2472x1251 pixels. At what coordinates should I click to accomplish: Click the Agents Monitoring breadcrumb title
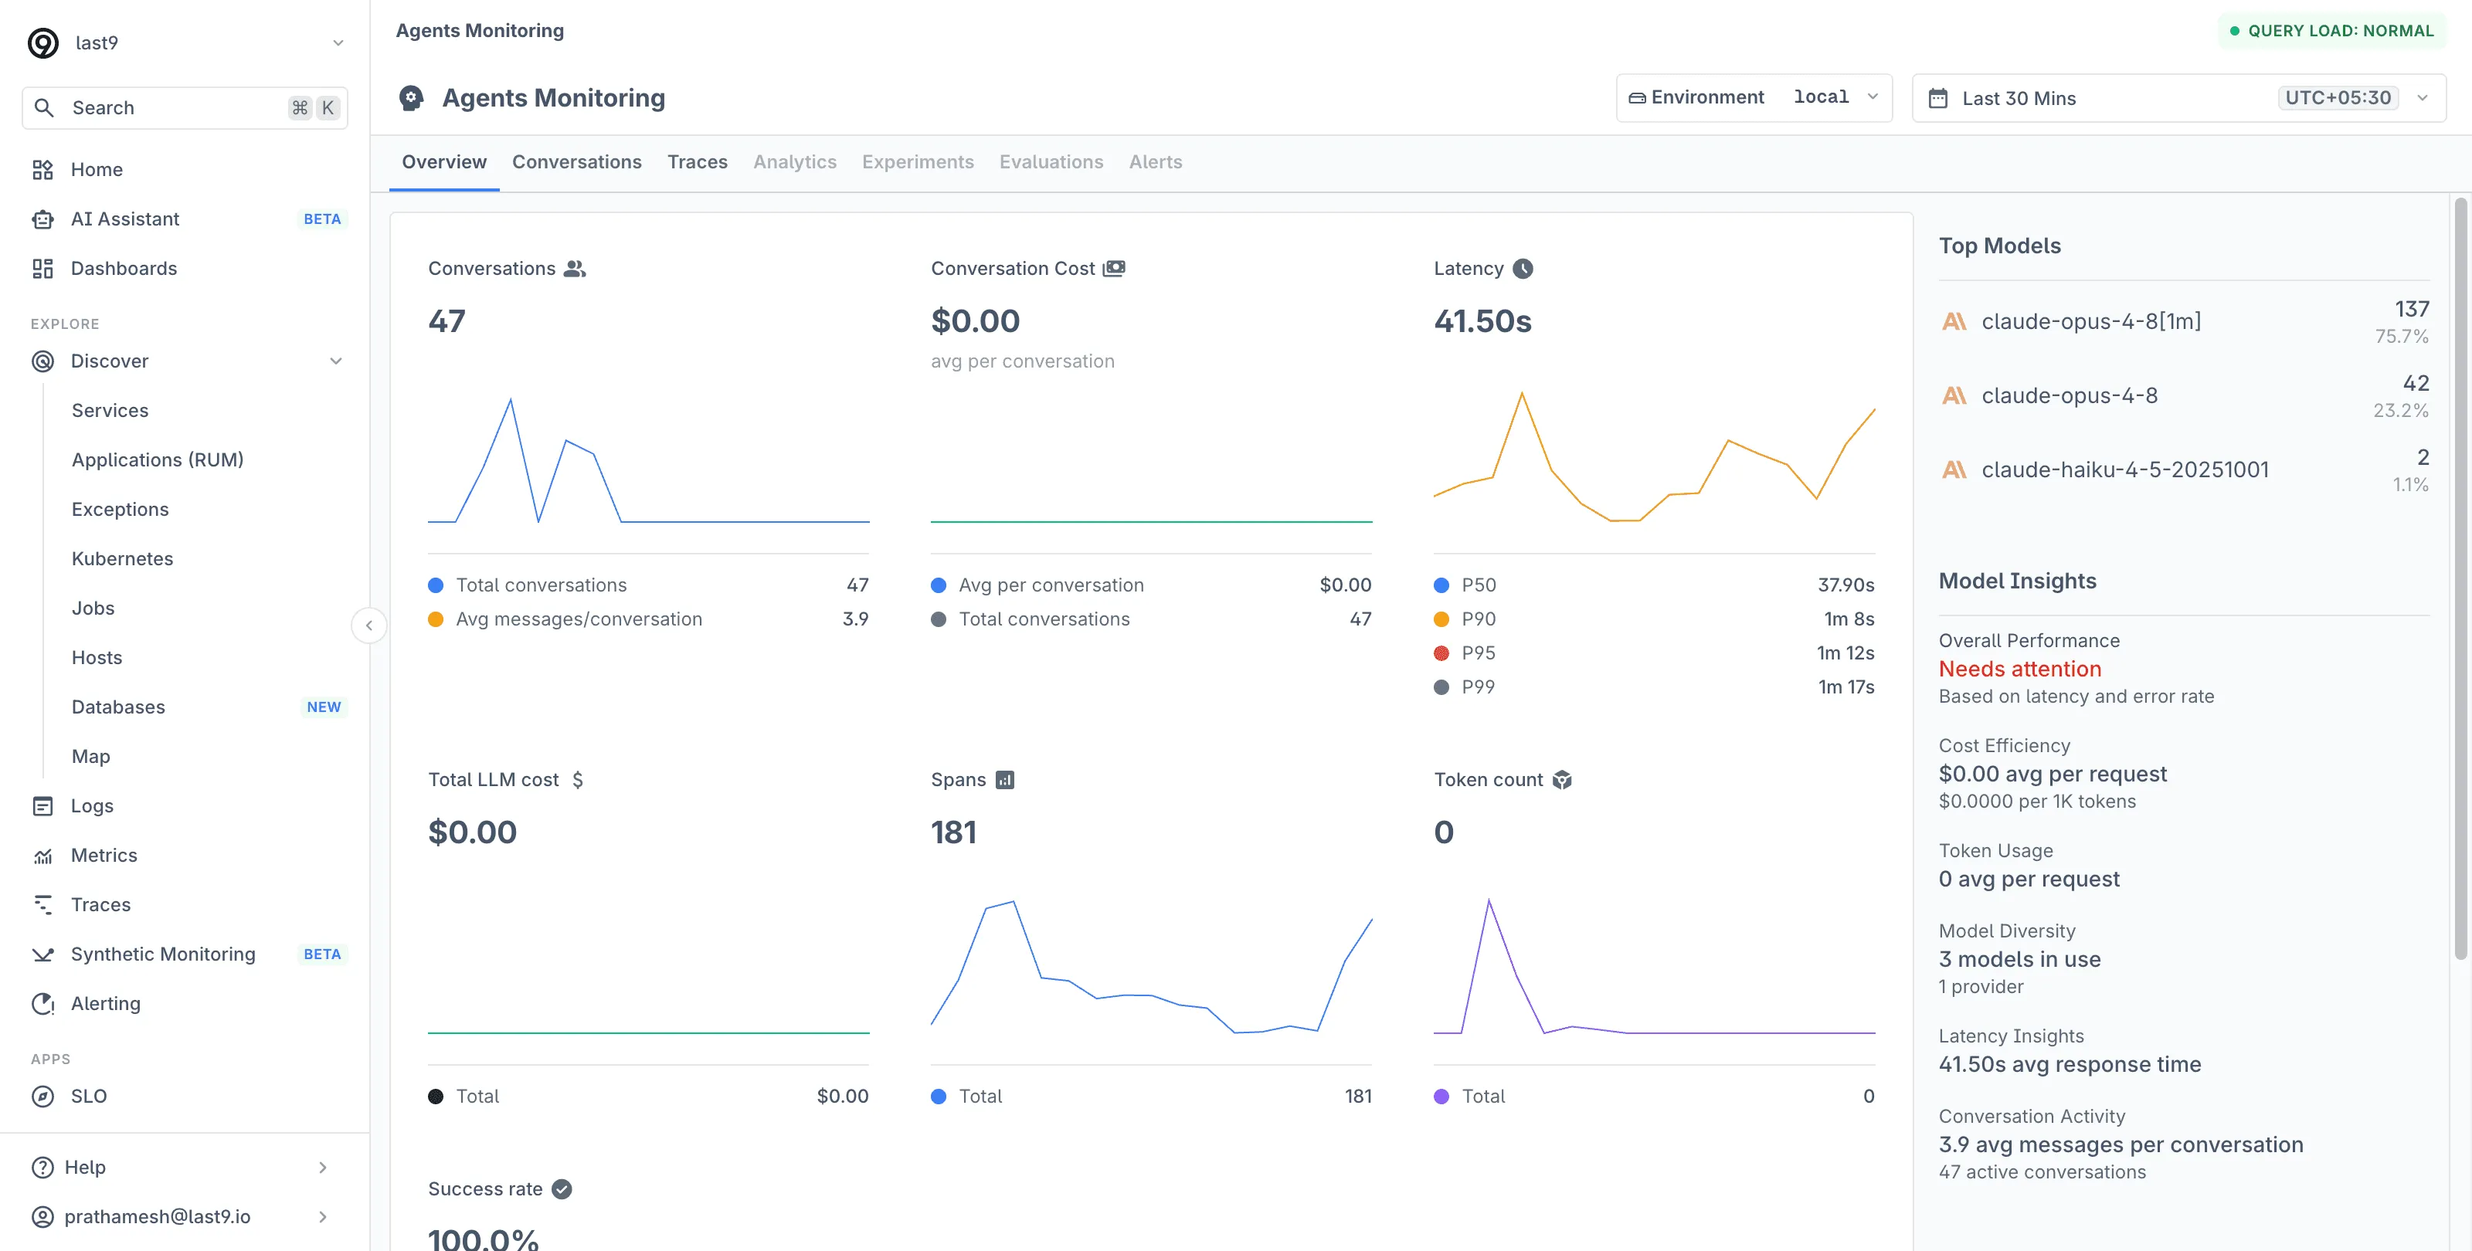click(480, 31)
